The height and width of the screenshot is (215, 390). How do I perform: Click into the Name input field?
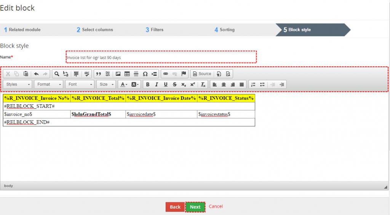click(161, 57)
